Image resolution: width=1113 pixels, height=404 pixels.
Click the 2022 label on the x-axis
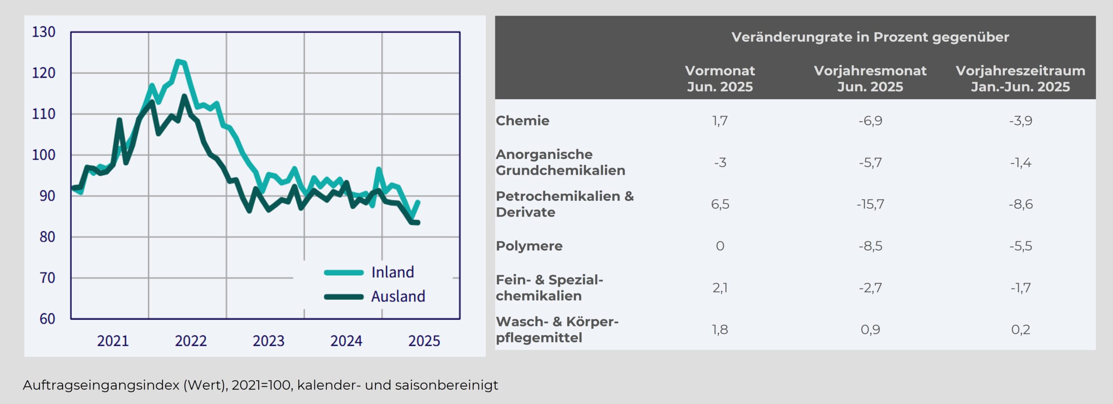point(190,341)
